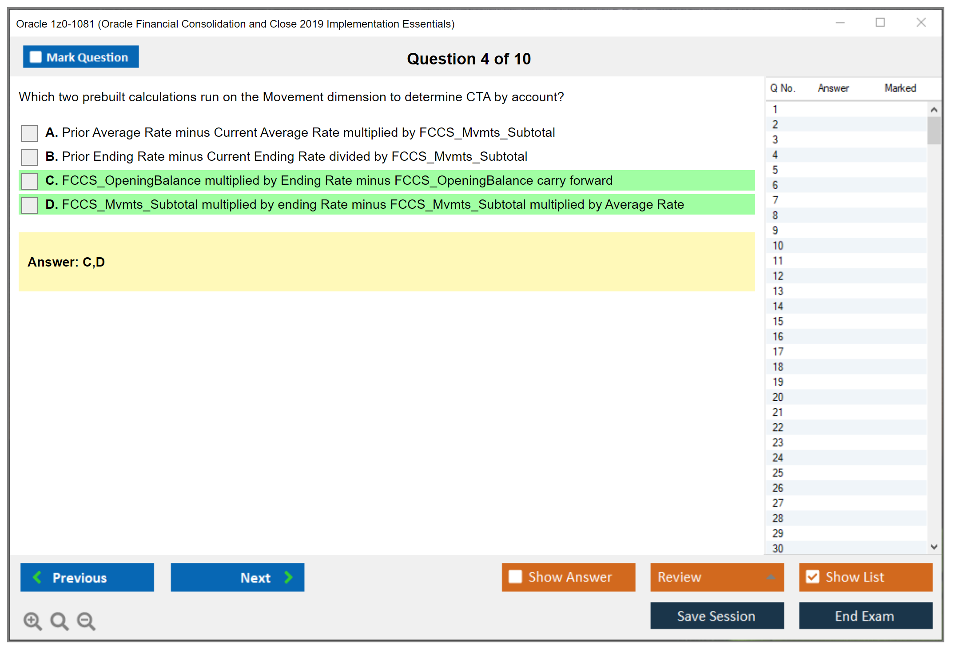Viewport: 955px width, 653px height.
Task: Click the green right arrow on Next
Action: pyautogui.click(x=288, y=577)
